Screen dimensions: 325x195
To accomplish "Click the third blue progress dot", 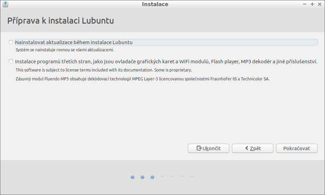I will (153, 177).
